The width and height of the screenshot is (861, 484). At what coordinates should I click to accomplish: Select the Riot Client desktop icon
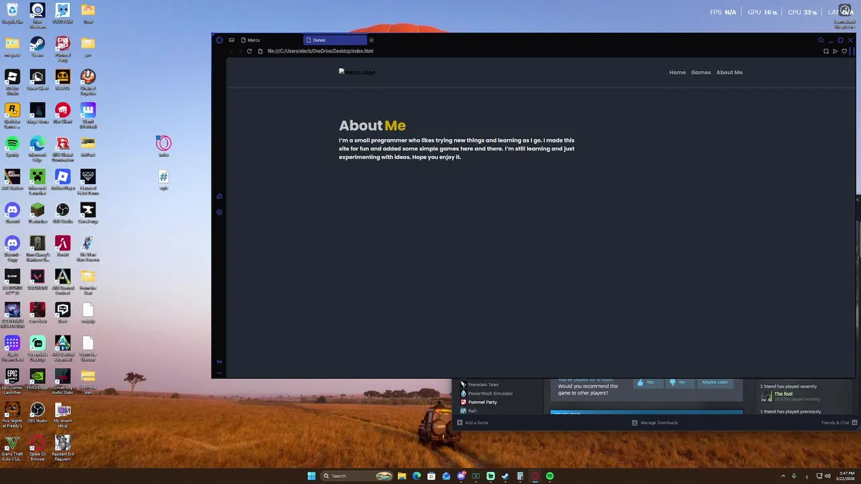63,113
